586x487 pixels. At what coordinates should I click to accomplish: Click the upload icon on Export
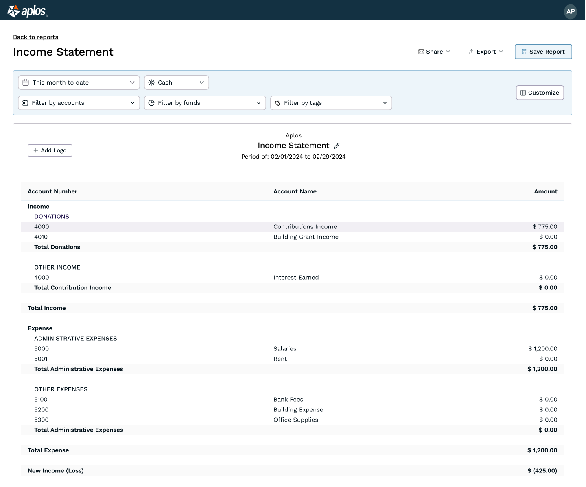coord(472,52)
